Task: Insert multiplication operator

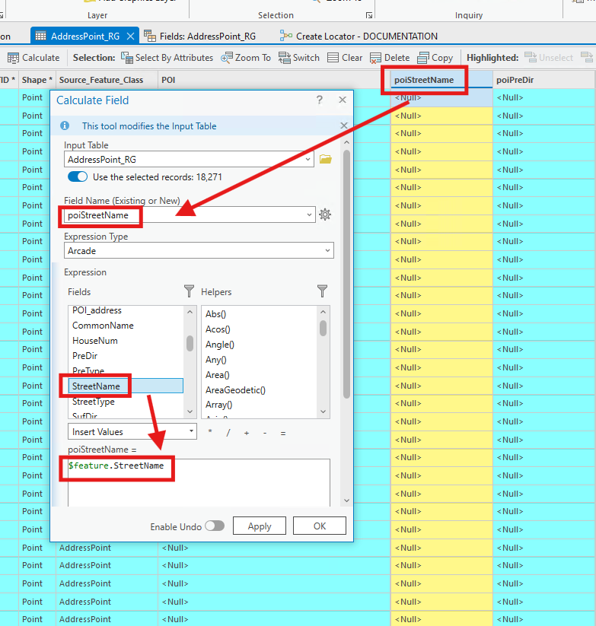Action: 210,432
